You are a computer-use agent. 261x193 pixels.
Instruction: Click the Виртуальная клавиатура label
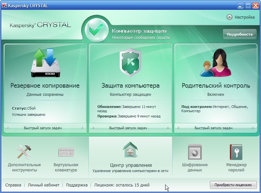(x=66, y=167)
